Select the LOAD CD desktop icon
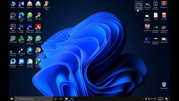 (x=30, y=5)
